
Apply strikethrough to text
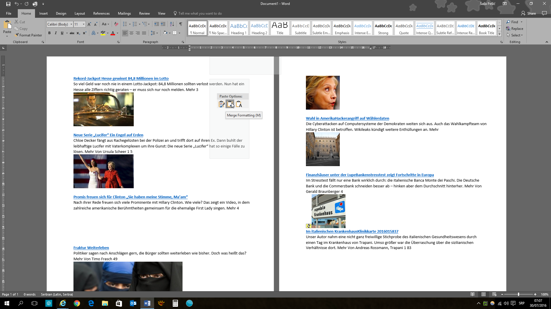pyautogui.click(x=72, y=33)
